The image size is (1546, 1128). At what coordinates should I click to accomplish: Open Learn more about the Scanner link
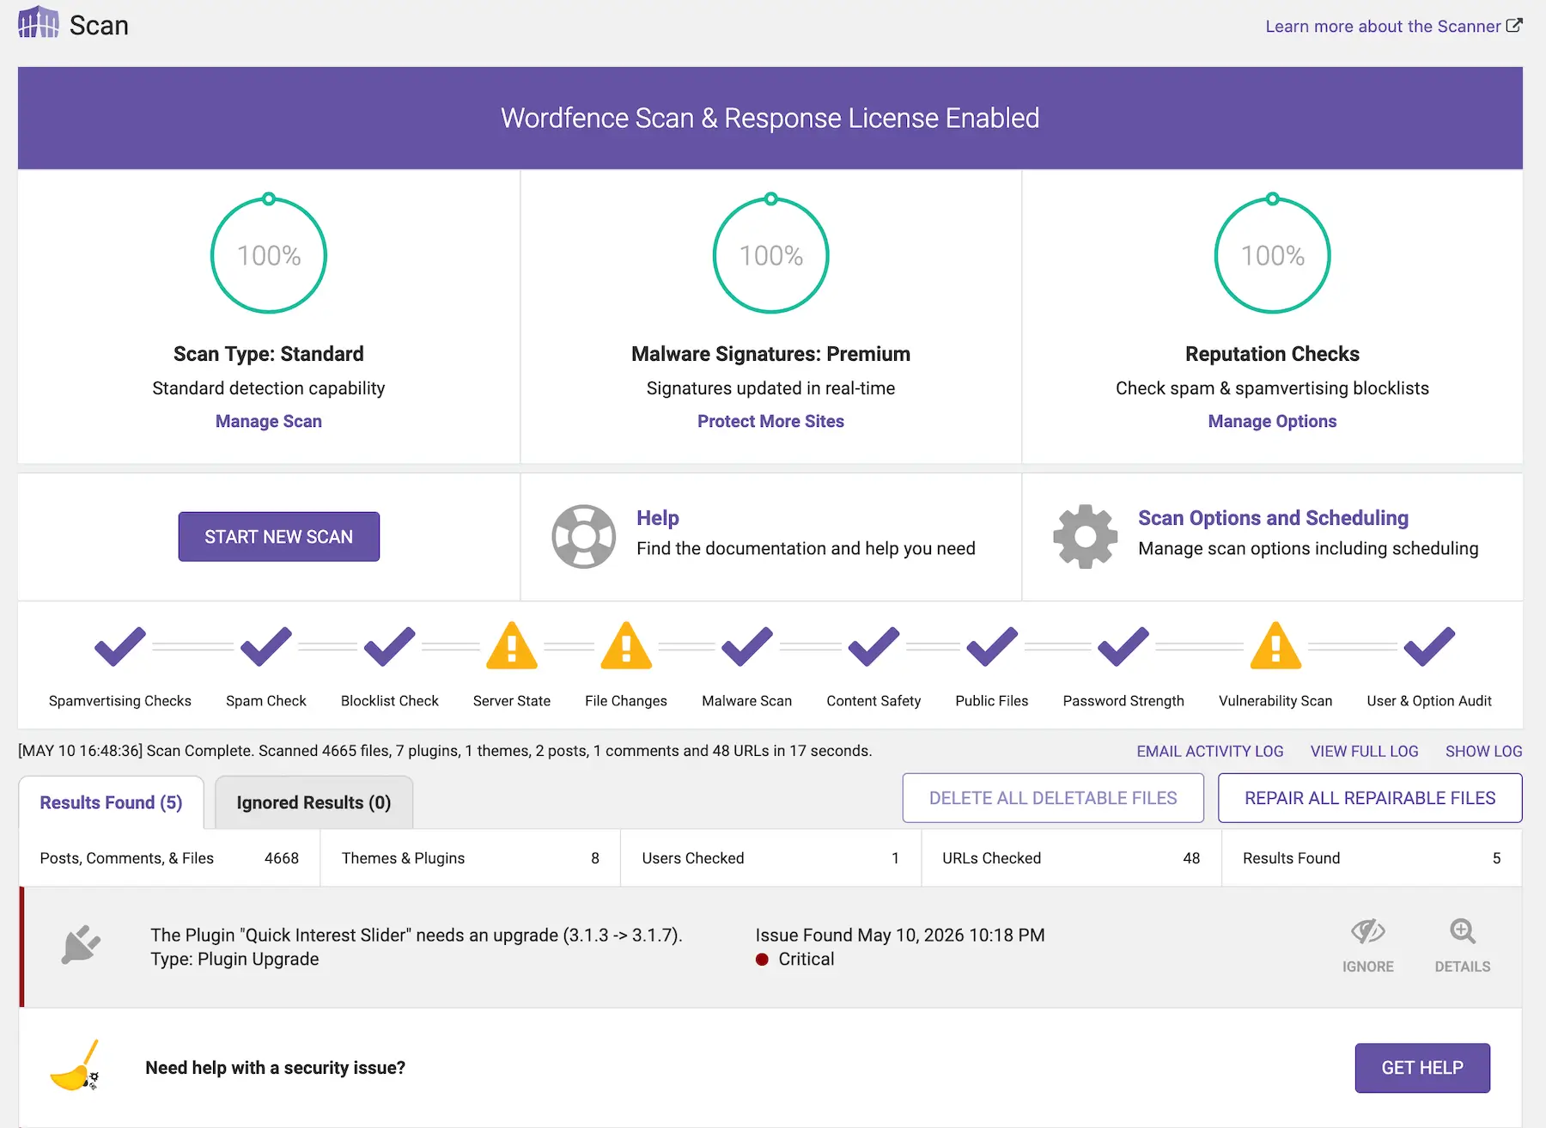pos(1383,26)
